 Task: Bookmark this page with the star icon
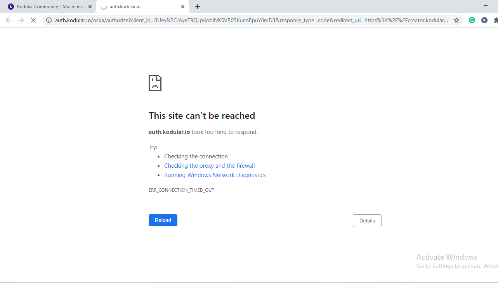pyautogui.click(x=456, y=20)
